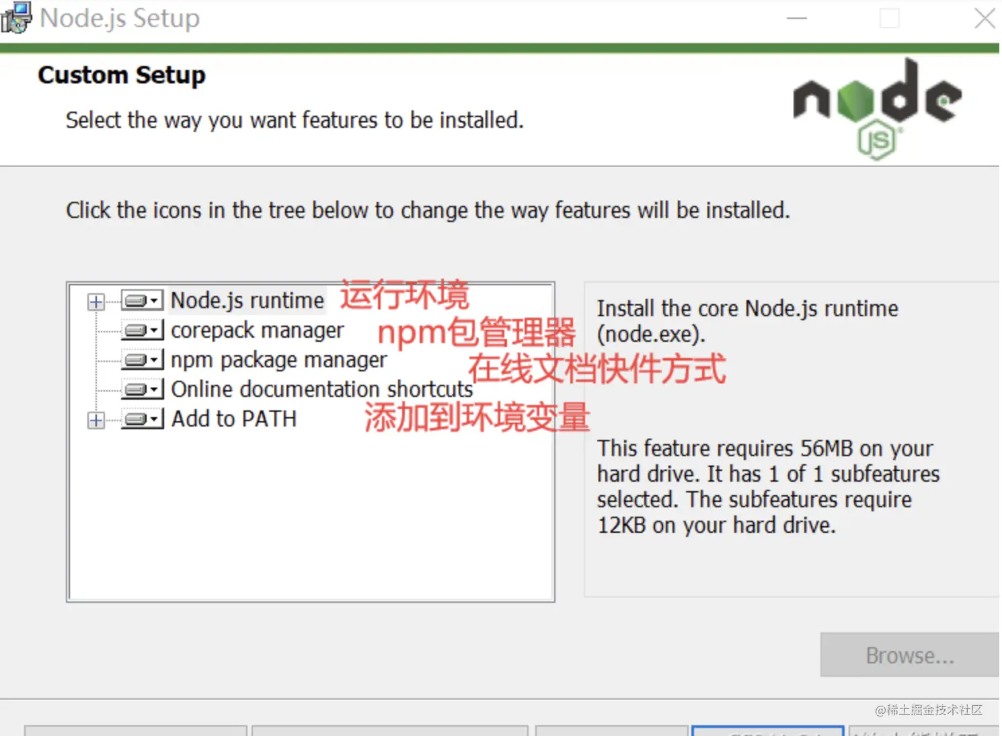The width and height of the screenshot is (1002, 736).
Task: Select the Online documentation shortcuts tree row
Action: pos(321,390)
